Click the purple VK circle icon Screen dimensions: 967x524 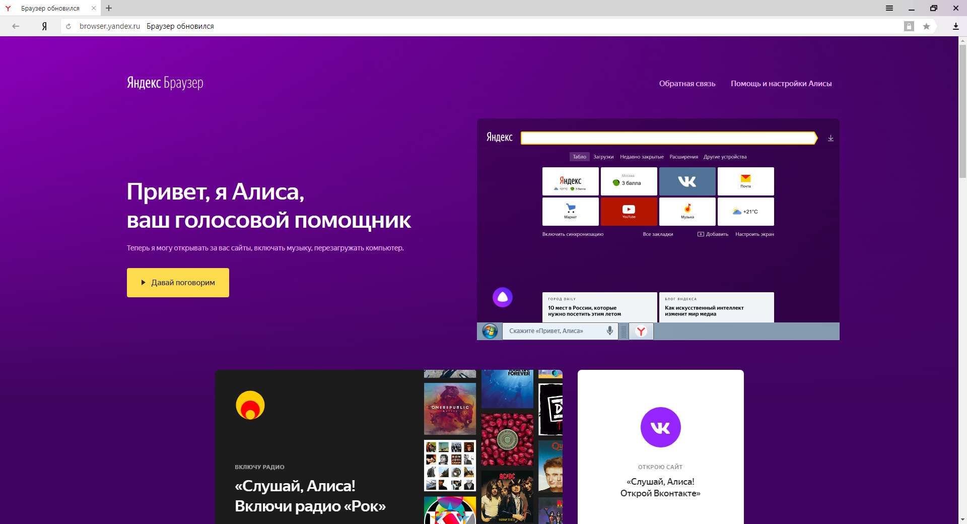pos(661,427)
